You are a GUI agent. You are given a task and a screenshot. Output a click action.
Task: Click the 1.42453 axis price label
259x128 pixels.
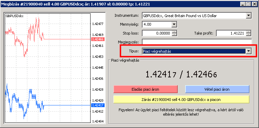tap(98, 57)
